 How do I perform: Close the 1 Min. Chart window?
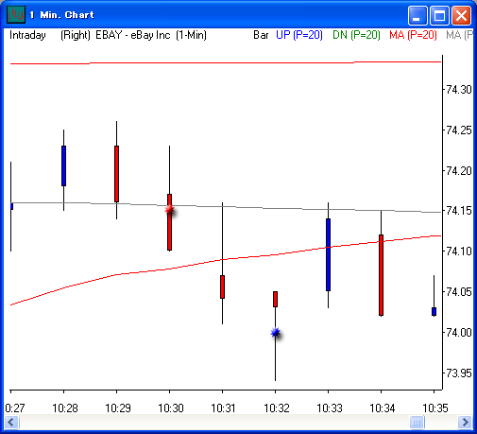462,15
